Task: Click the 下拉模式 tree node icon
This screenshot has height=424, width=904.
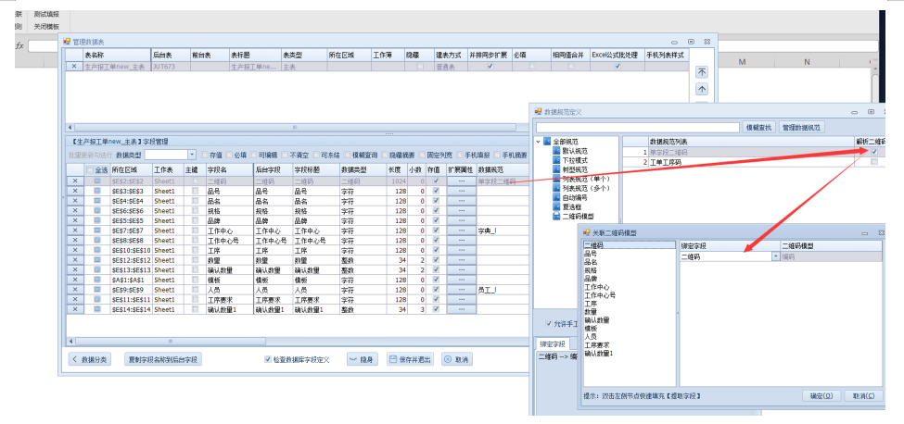Action: click(x=555, y=159)
